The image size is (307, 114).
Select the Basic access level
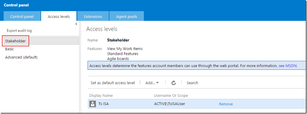pos(9,49)
